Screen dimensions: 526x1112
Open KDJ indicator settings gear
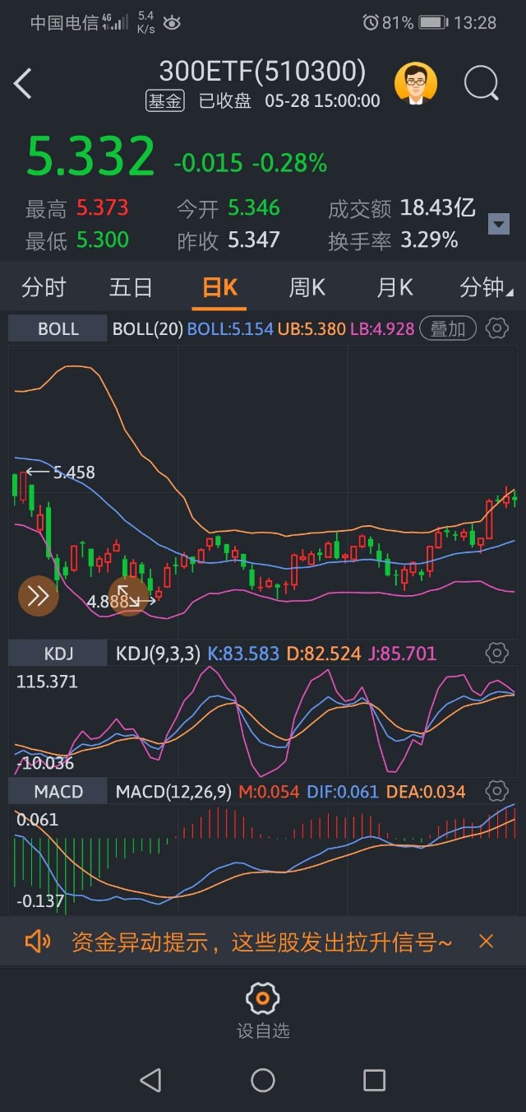[496, 654]
